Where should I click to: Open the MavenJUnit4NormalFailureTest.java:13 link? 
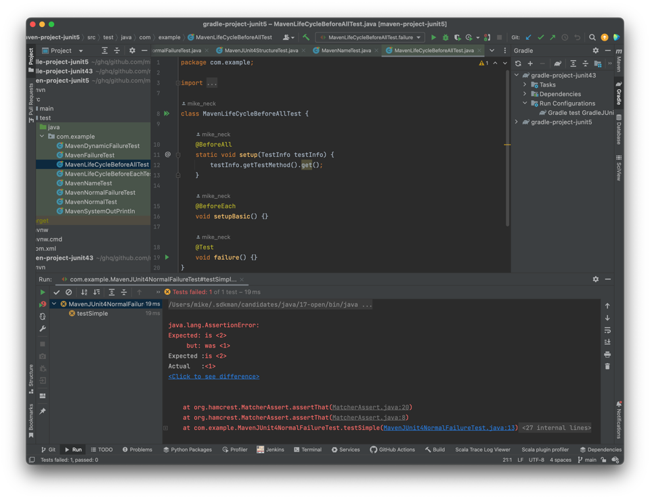(x=449, y=428)
